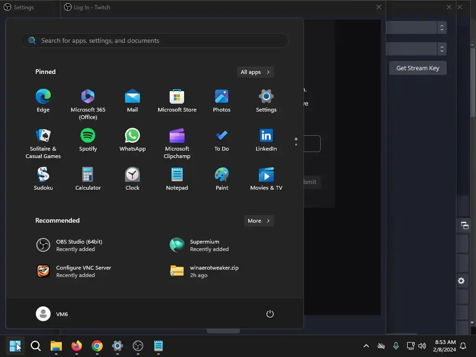Click the OneDrive cloud tray icon
Screen dimensions: 476x357
pos(381,346)
